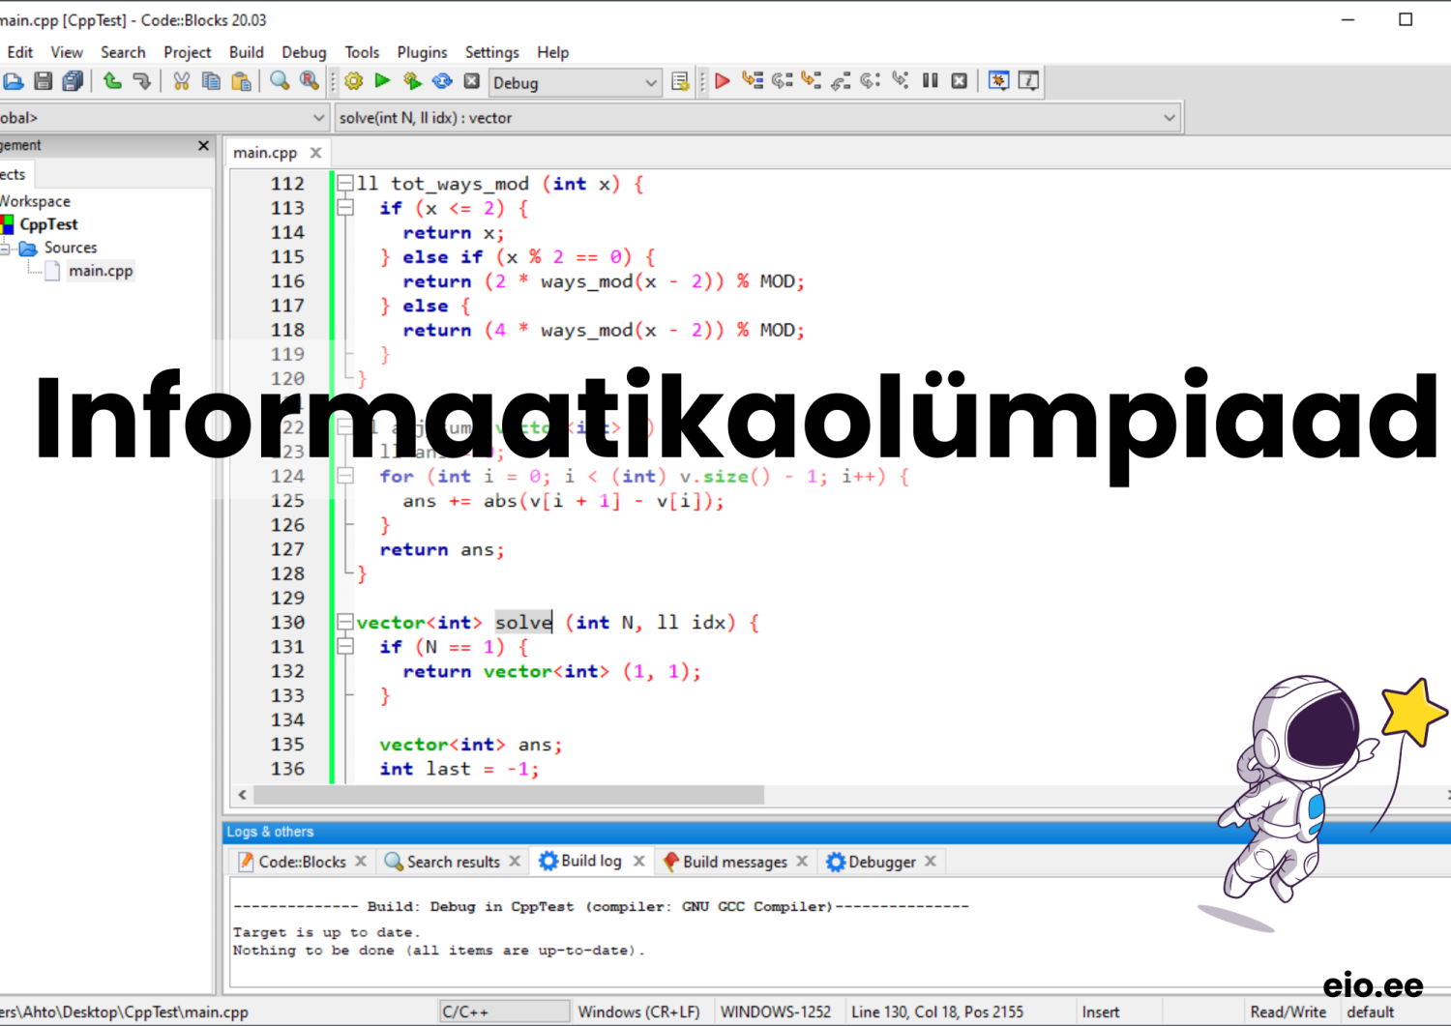Open the Settings menu

[x=491, y=52]
